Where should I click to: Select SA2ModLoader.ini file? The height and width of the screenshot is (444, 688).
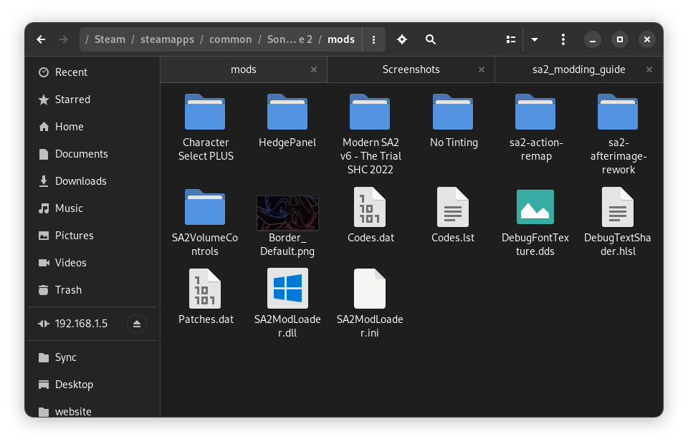[x=370, y=304]
